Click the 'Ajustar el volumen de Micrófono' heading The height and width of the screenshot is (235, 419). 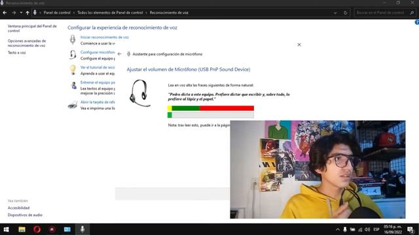click(189, 70)
